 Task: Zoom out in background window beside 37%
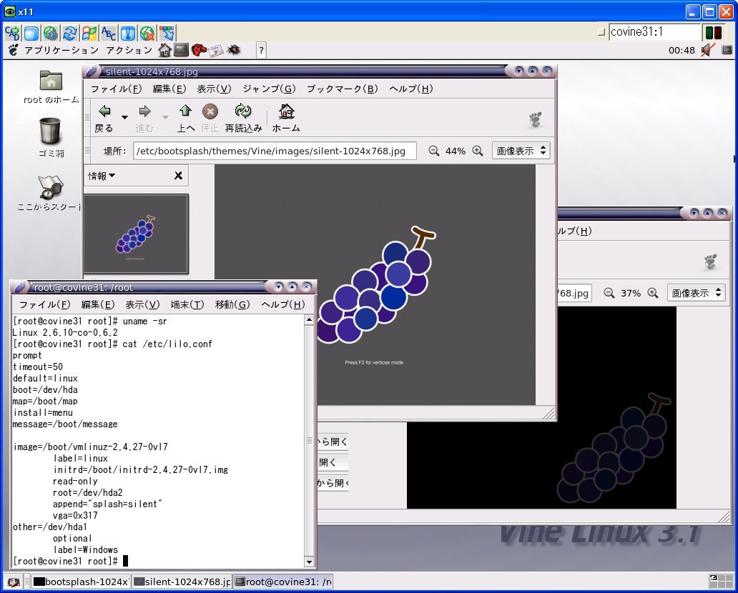tap(609, 294)
